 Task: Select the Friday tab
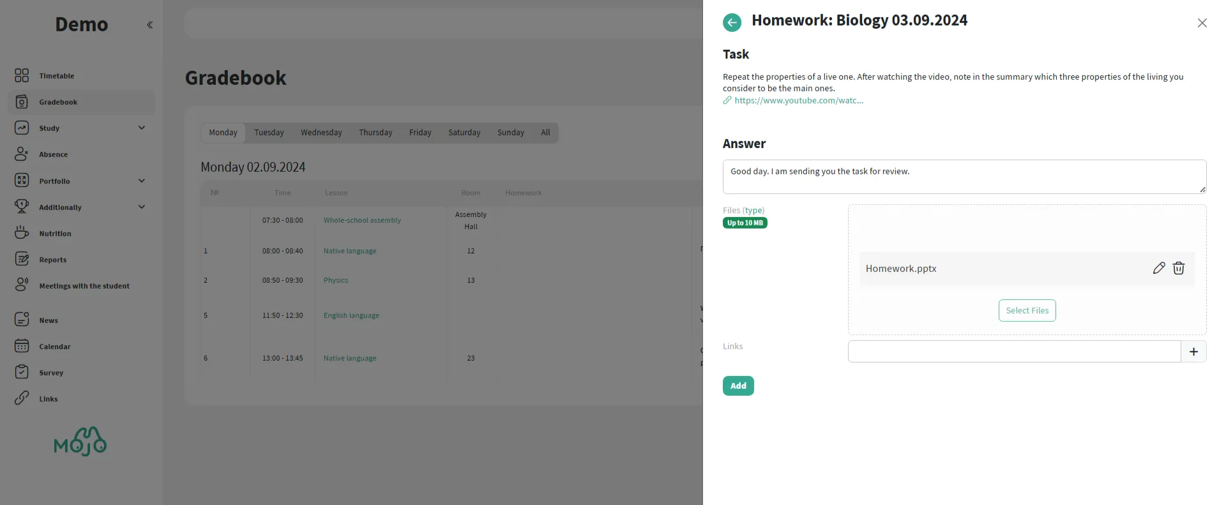click(420, 133)
